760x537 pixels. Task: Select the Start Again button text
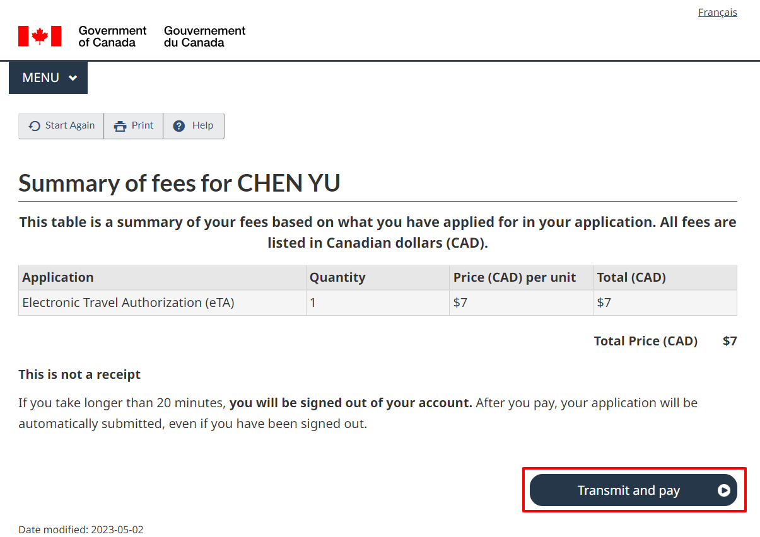[70, 125]
